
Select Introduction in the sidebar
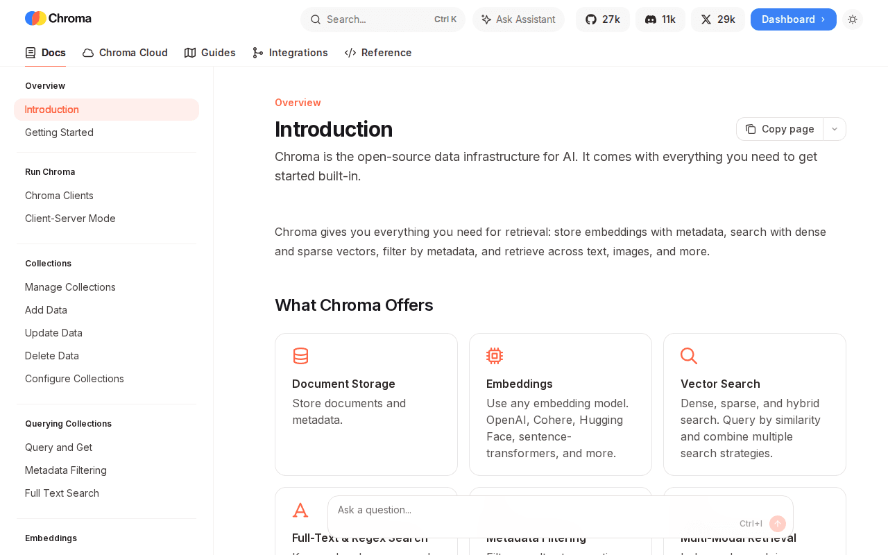(x=106, y=110)
